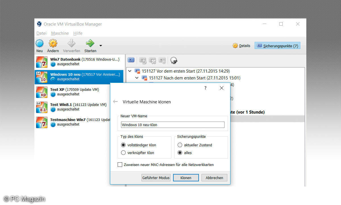Select verknüpfter Klon radio button

[123, 153]
